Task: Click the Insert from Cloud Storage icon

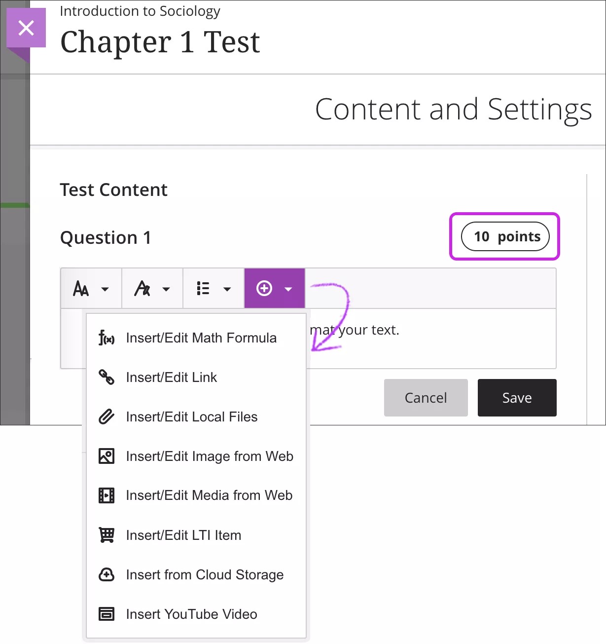Action: [x=106, y=574]
